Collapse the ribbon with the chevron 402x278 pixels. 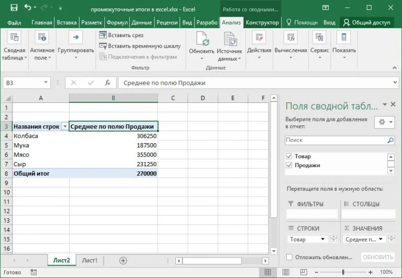click(394, 67)
